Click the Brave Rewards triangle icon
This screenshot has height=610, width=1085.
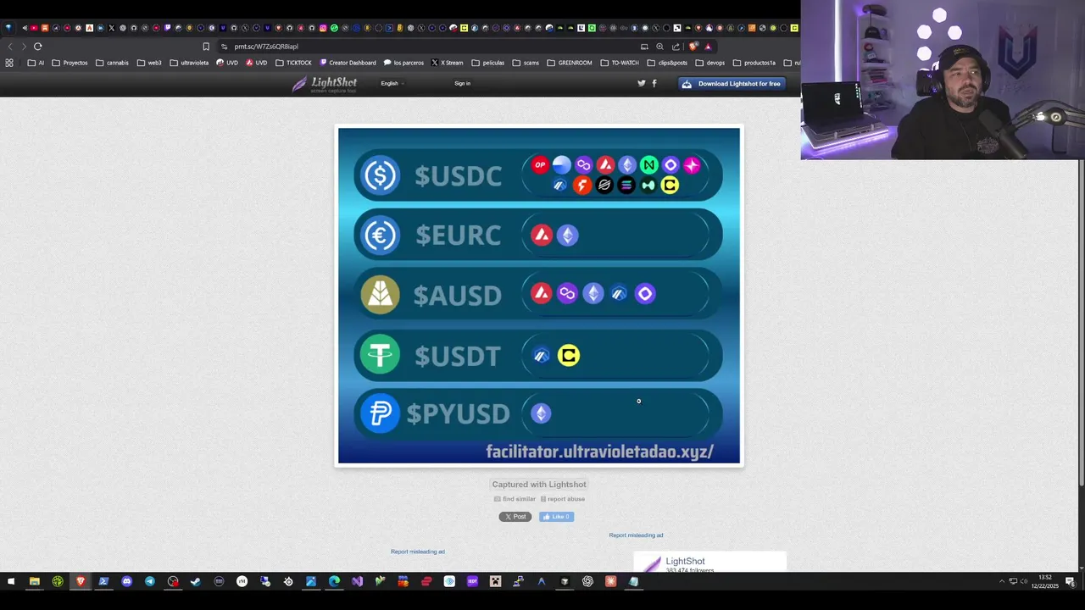tap(708, 47)
